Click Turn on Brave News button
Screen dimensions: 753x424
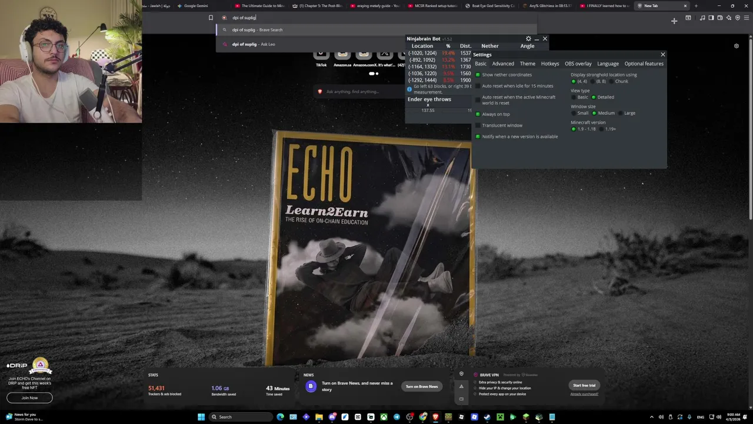click(x=422, y=386)
